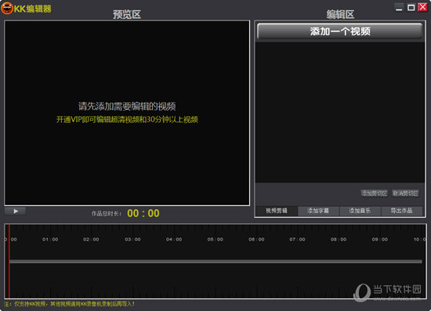431x311 pixels.
Task: Open the 添加音乐 tab
Action: click(x=360, y=211)
